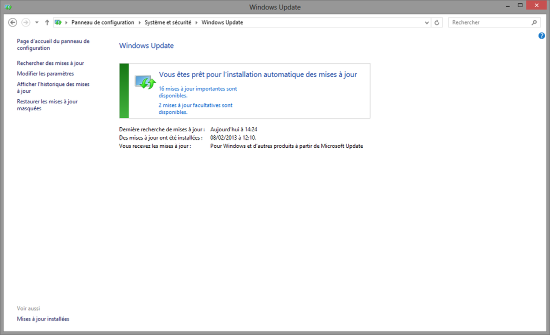Image resolution: width=550 pixels, height=335 pixels.
Task: Go up one level with the Up arrow
Action: tap(47, 22)
